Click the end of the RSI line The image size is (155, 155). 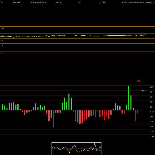137,36
